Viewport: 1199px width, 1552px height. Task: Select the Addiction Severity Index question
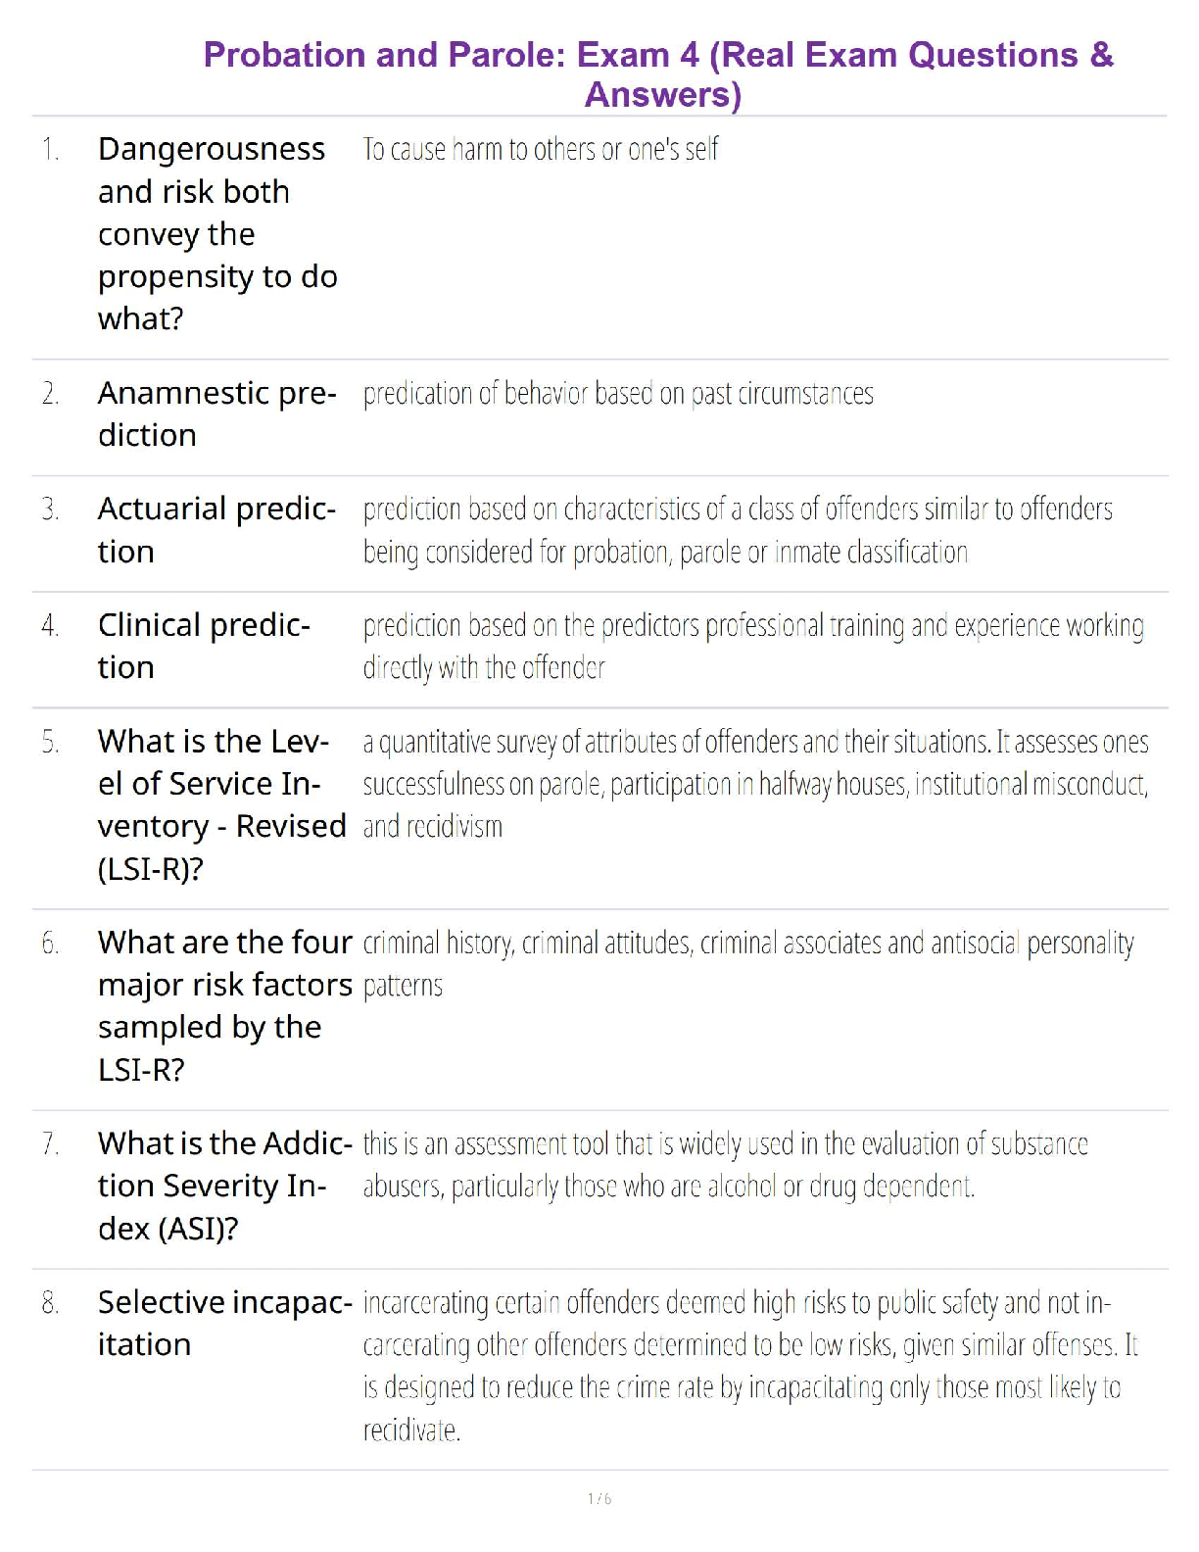pyautogui.click(x=224, y=1186)
